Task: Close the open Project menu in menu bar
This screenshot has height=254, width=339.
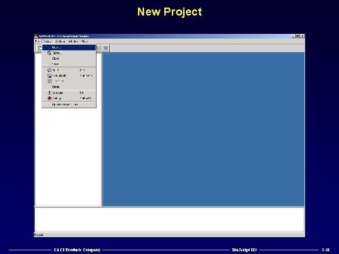Action: click(48, 41)
